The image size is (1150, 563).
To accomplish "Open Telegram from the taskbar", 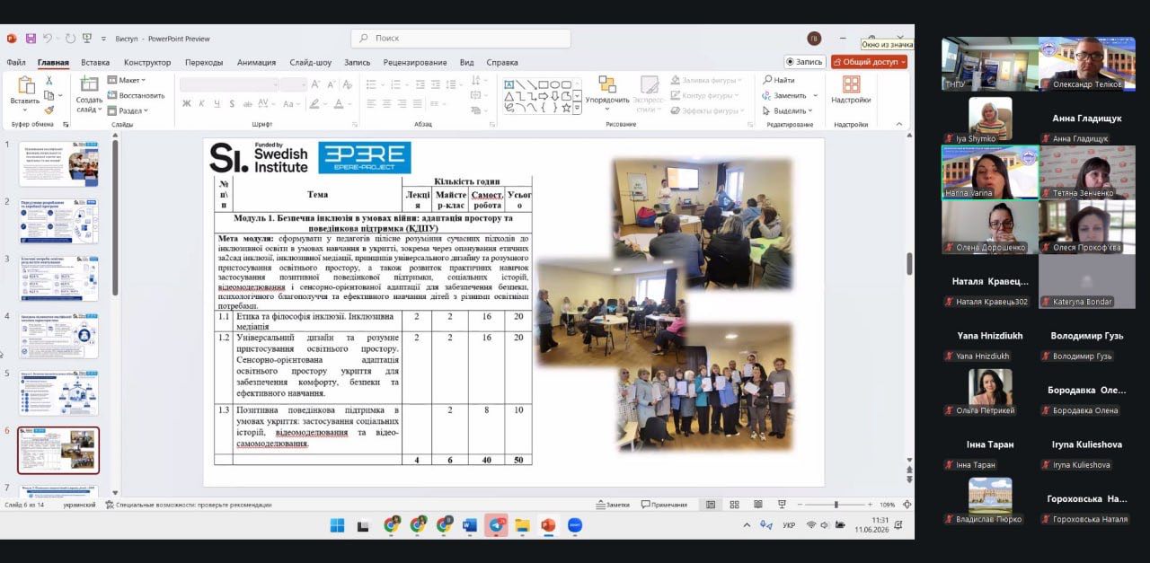I will pos(496,525).
